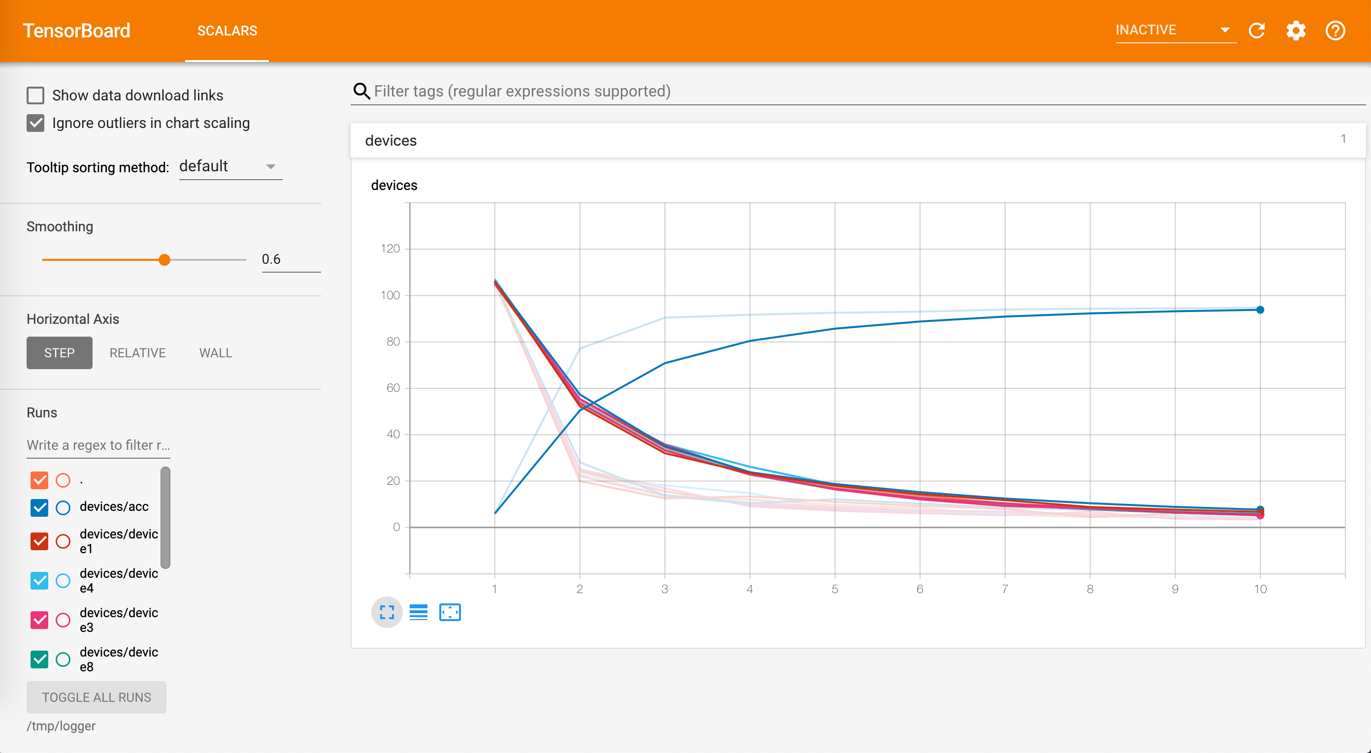Image resolution: width=1371 pixels, height=753 pixels.
Task: Click the reload data refresh icon
Action: (x=1257, y=31)
